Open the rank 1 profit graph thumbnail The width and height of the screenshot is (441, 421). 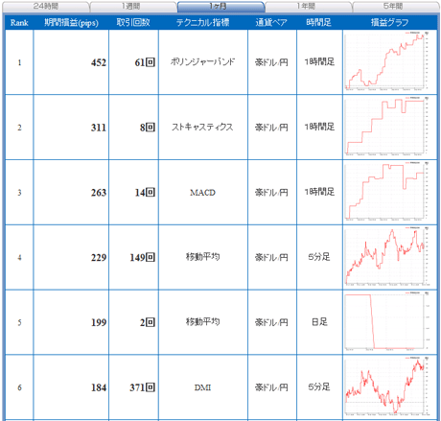point(389,62)
